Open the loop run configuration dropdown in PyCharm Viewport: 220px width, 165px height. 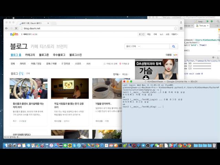[x=200, y=21]
